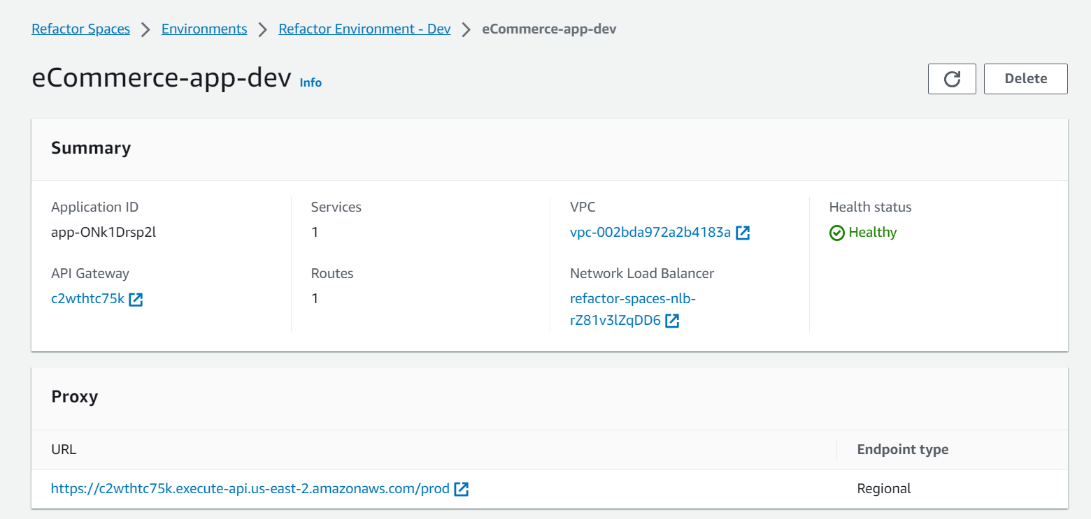Screen dimensions: 1091x519
Task: Click the API Gateway label
Action: tap(90, 274)
